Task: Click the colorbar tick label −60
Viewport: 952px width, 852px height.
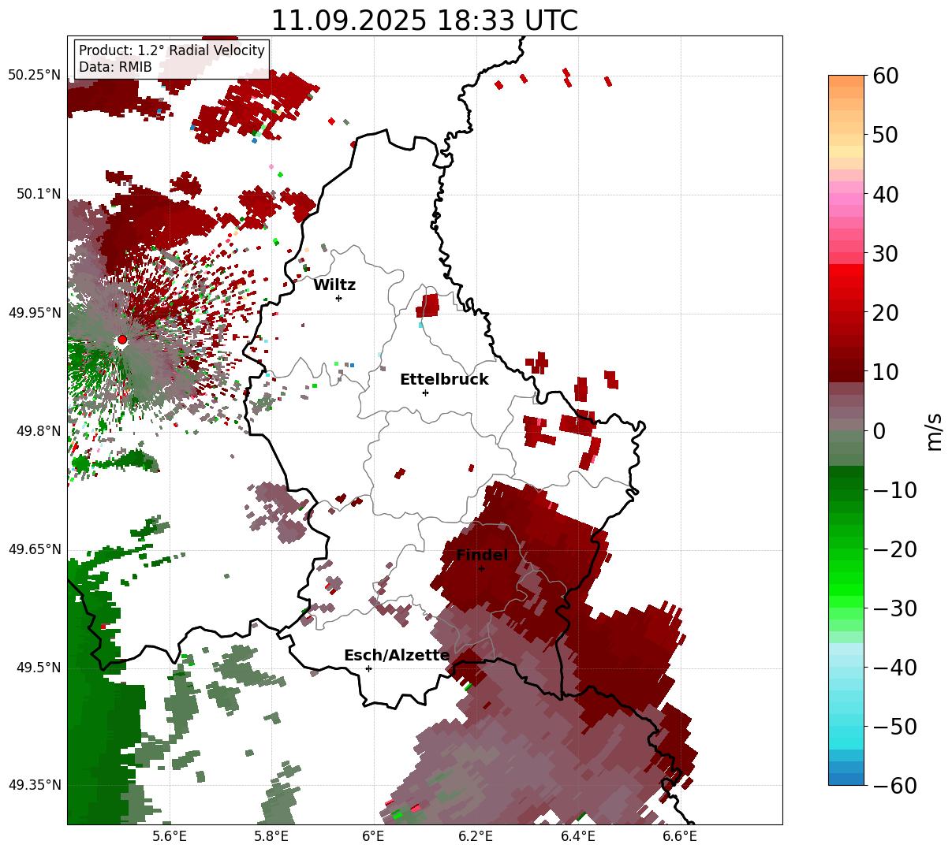Action: tap(894, 785)
